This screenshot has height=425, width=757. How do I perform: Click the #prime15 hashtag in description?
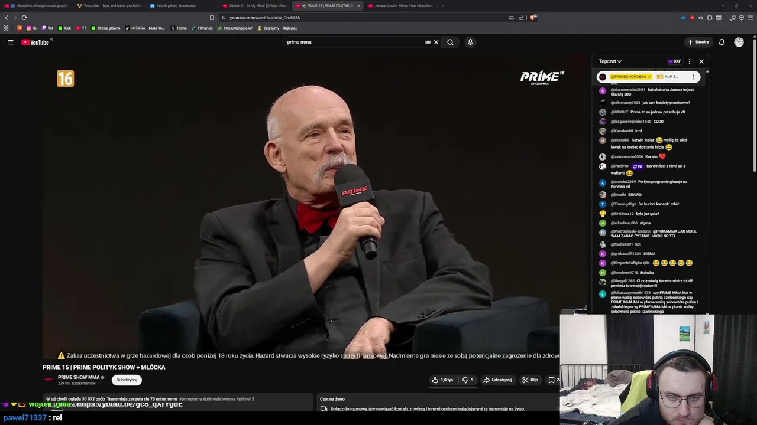point(245,399)
